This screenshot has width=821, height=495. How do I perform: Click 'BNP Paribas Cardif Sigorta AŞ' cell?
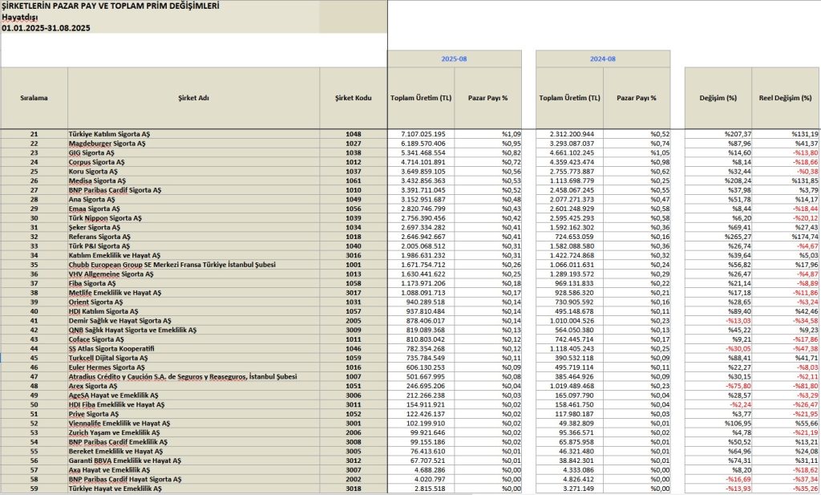(x=193, y=190)
